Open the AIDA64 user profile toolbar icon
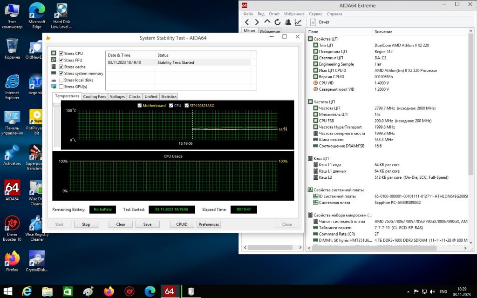Image resolution: width=477 pixels, height=298 pixels. click(x=288, y=22)
